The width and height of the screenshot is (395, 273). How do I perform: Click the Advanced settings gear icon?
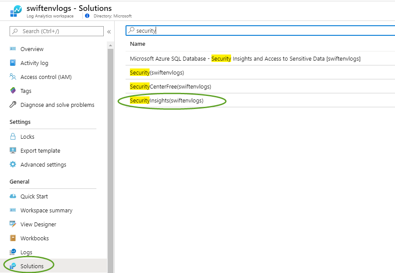tap(13, 164)
